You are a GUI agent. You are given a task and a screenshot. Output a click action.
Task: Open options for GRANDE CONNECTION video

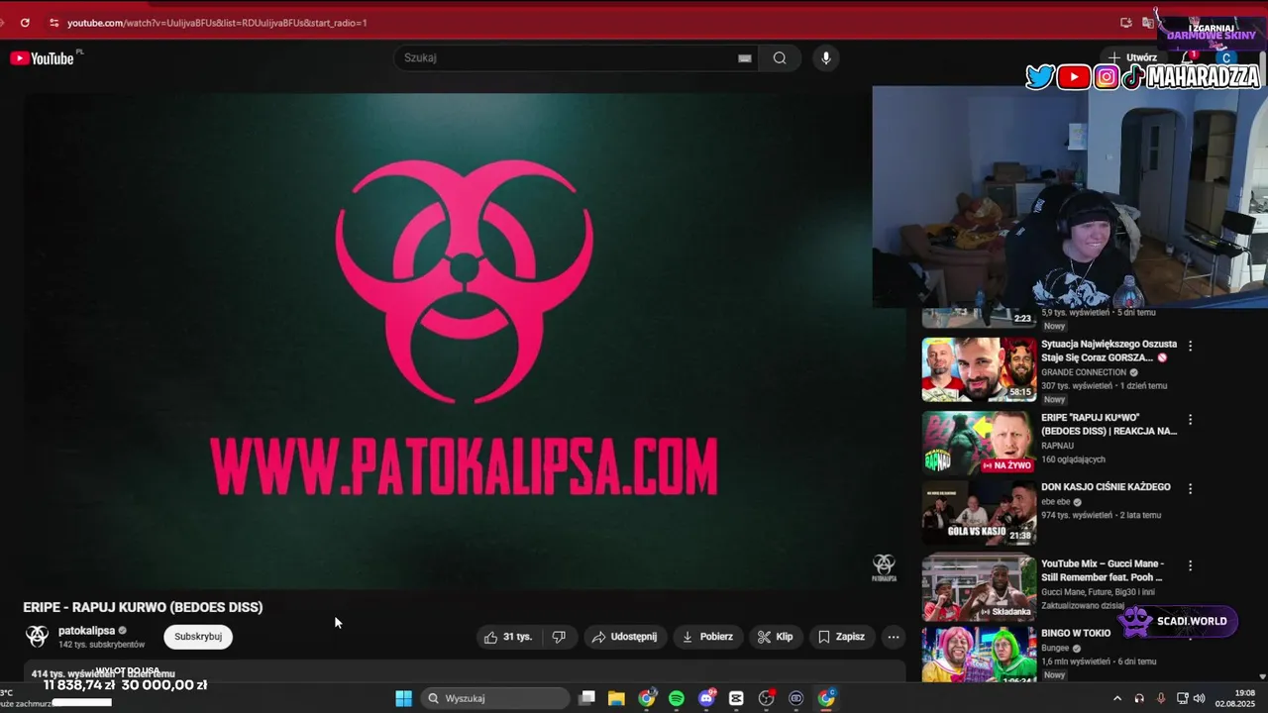(1191, 346)
